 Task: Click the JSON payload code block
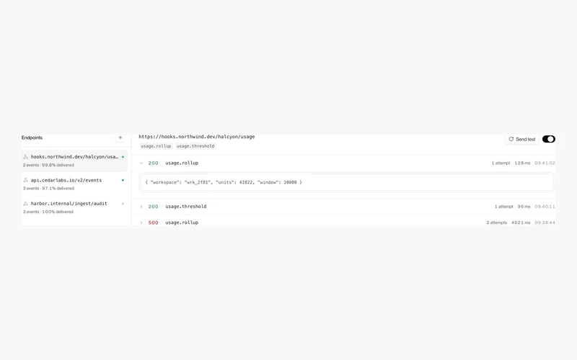[347, 182]
